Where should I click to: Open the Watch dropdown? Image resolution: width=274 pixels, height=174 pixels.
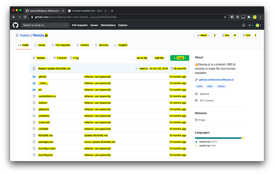203,35
